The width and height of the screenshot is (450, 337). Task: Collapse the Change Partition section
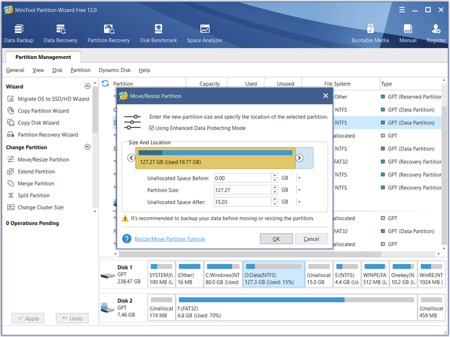point(88,147)
